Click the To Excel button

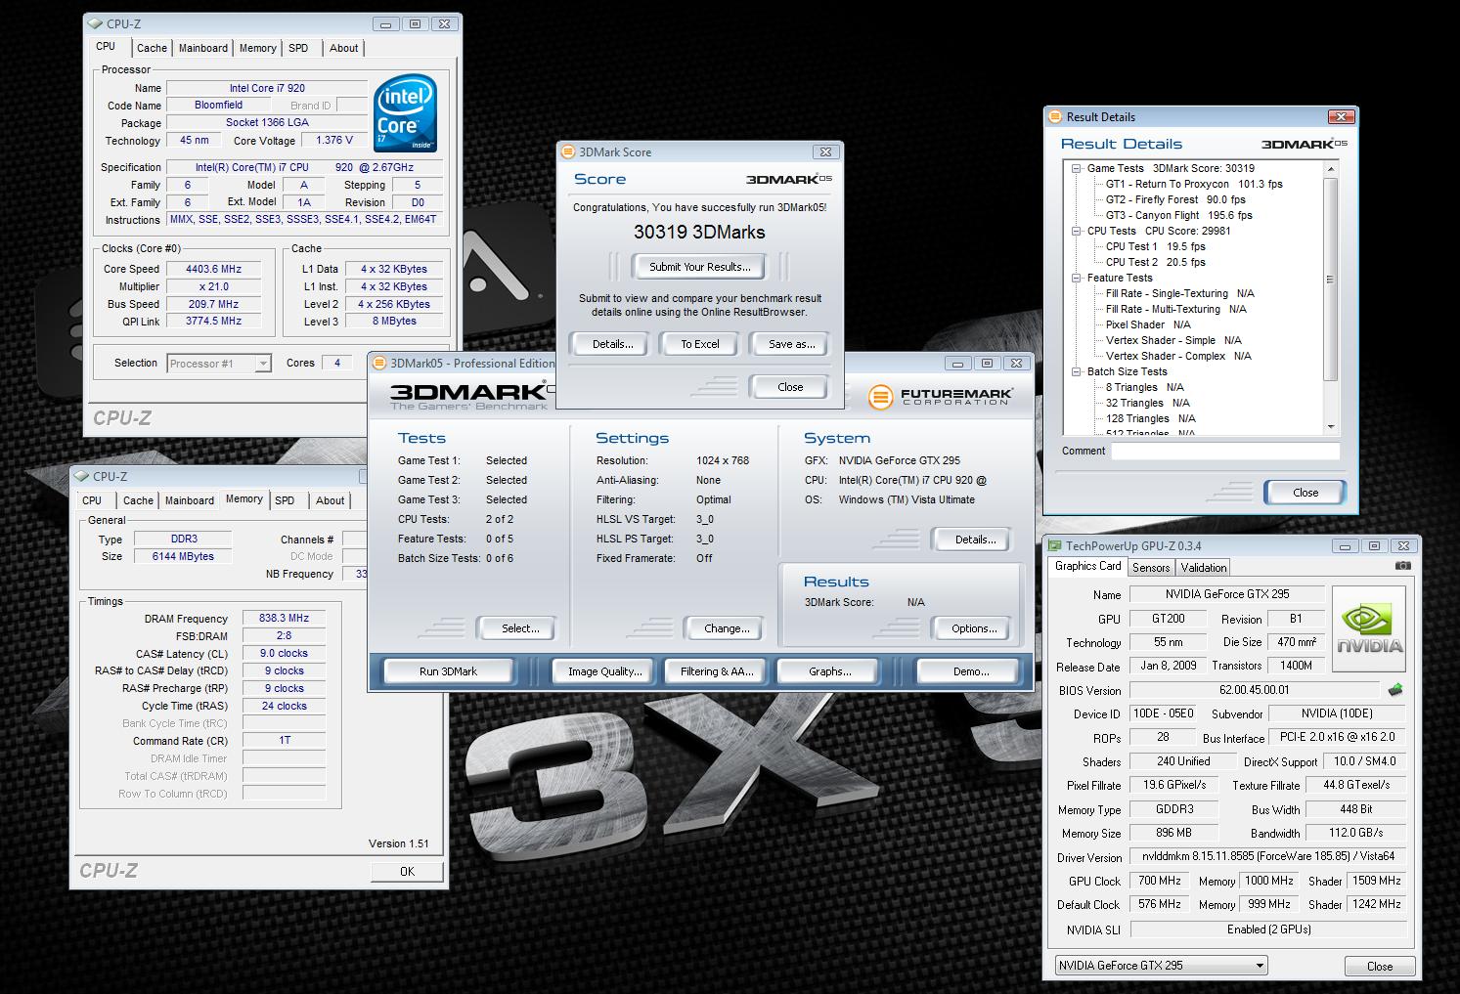pos(700,344)
